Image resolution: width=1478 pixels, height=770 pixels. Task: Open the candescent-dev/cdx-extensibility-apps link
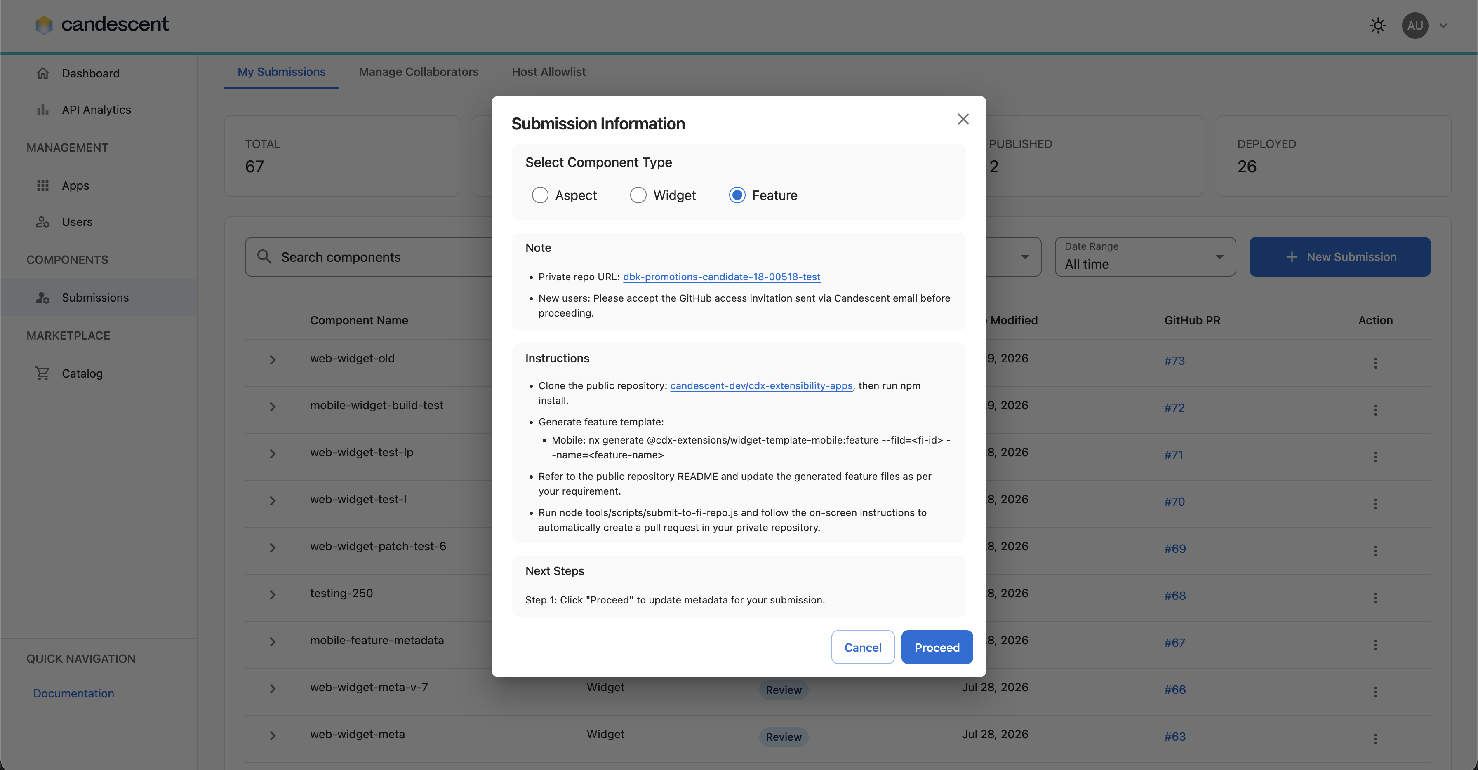click(x=761, y=386)
